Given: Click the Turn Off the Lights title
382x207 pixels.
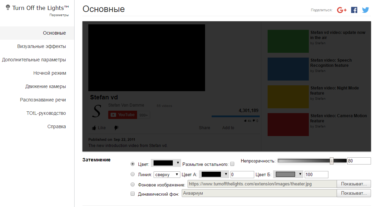Looking at the screenshot, I should (x=41, y=8).
